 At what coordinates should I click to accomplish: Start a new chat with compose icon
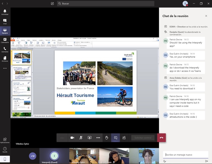tap(52, 4)
